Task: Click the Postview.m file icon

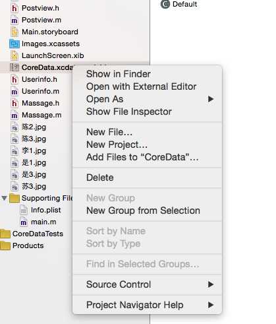Action: coord(14,20)
